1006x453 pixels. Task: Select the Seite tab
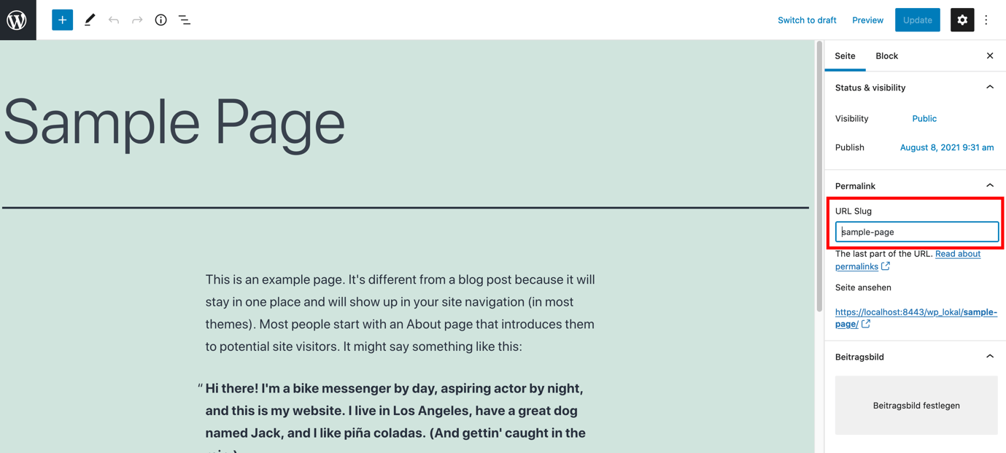tap(845, 55)
